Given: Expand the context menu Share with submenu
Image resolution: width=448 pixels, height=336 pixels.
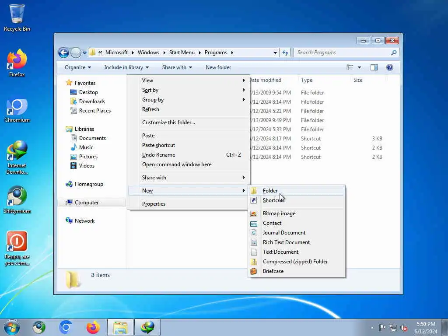Looking at the screenshot, I should [x=188, y=178].
